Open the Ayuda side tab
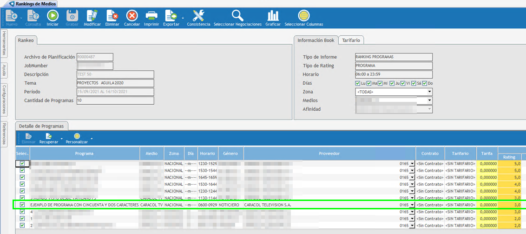Viewport: 526px width, 234px height. [x=4, y=71]
